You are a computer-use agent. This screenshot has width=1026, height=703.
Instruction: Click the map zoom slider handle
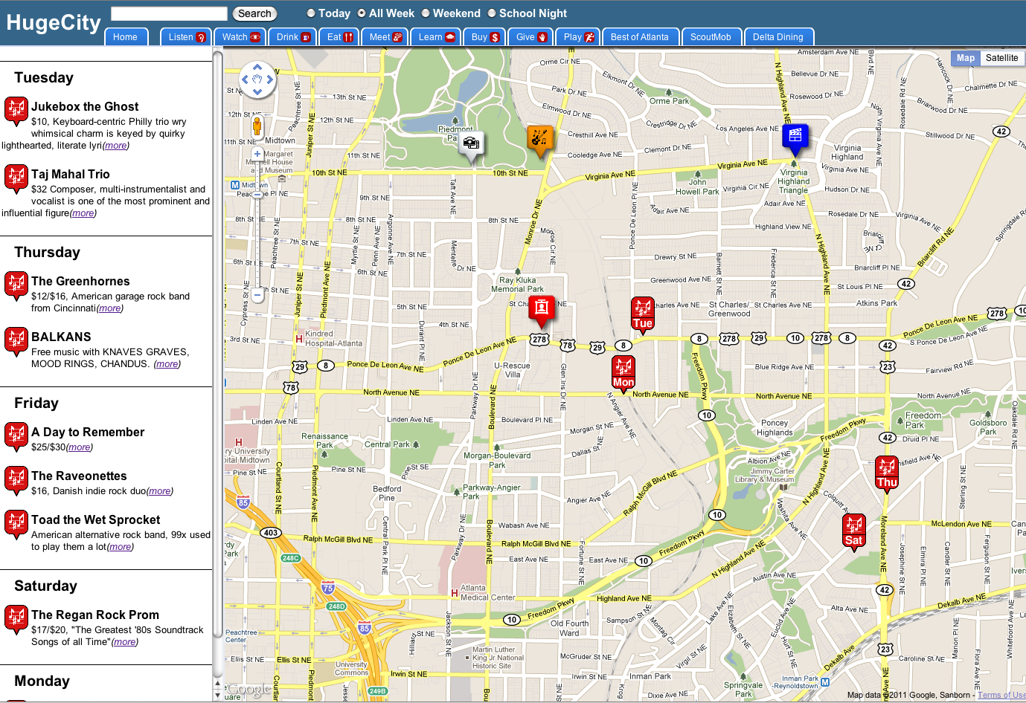(x=257, y=195)
